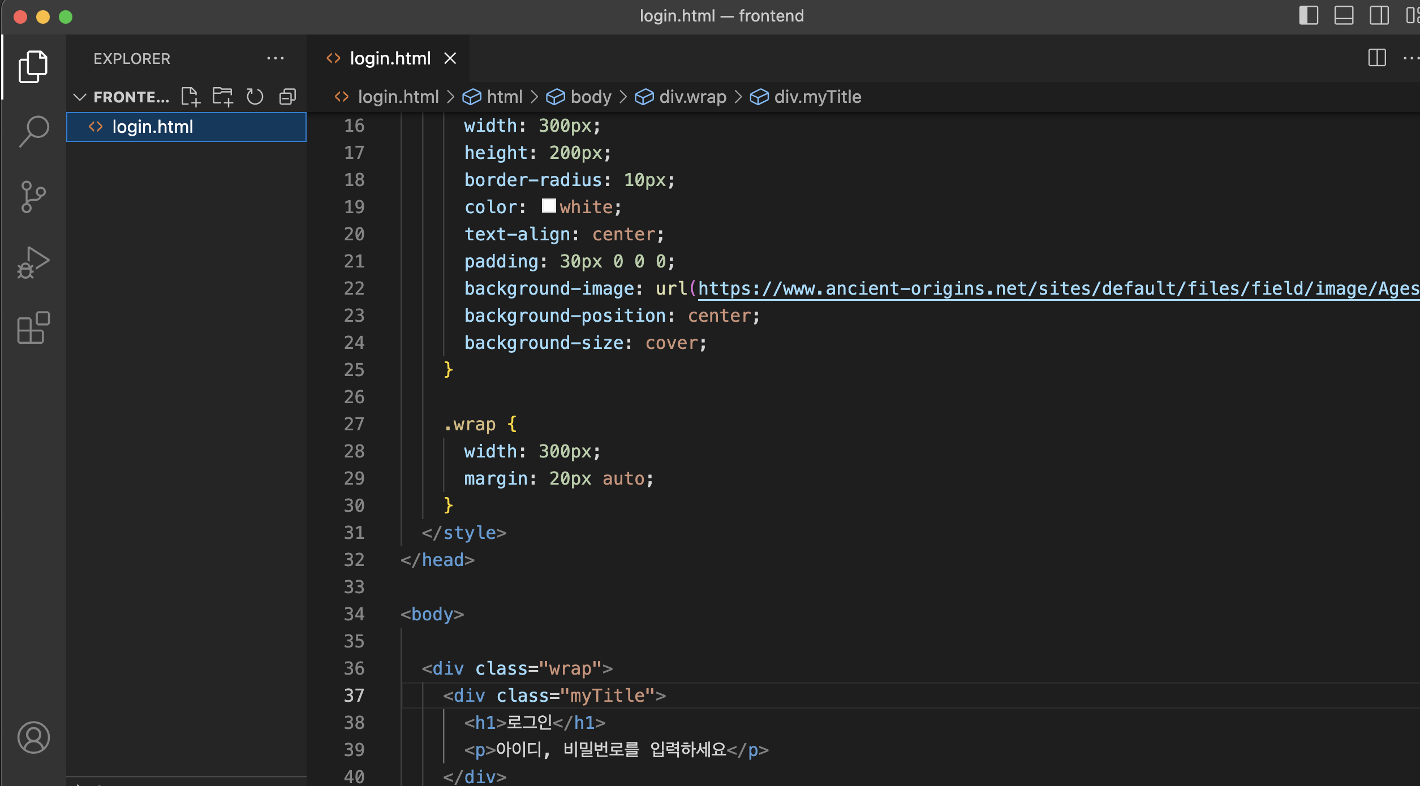The width and height of the screenshot is (1420, 786).
Task: Open the Accounts menu icon
Action: [x=33, y=737]
